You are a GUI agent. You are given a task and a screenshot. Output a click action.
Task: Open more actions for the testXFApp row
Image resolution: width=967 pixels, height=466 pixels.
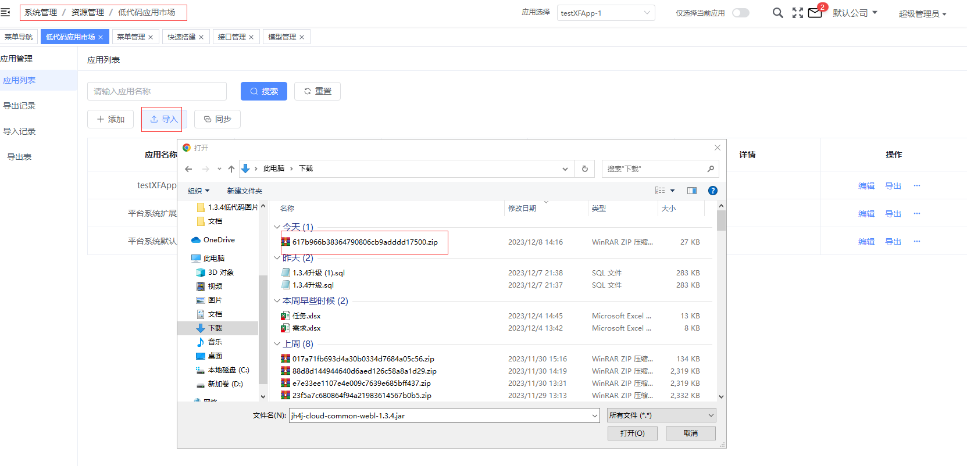point(917,185)
